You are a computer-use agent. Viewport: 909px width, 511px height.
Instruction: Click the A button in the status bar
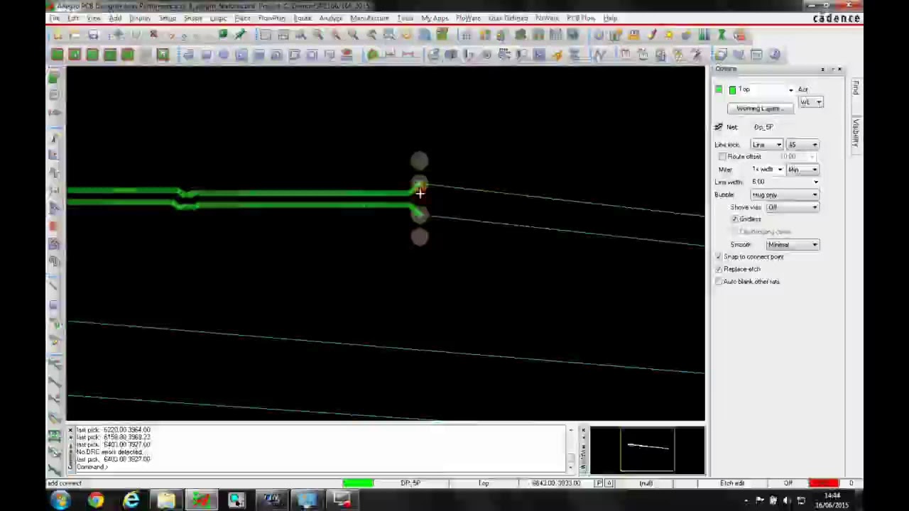point(608,483)
